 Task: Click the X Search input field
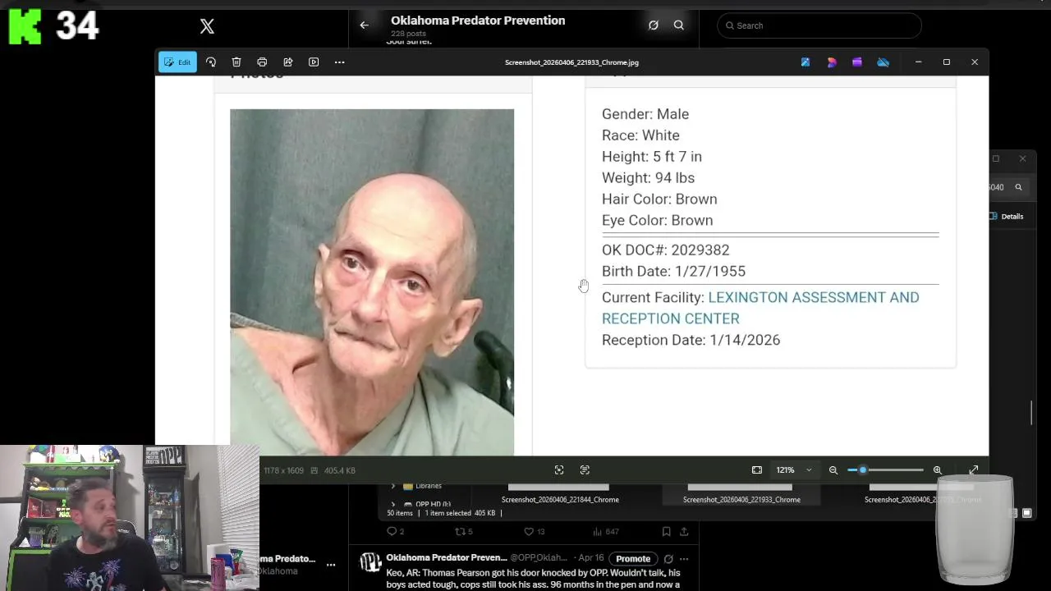(x=819, y=25)
